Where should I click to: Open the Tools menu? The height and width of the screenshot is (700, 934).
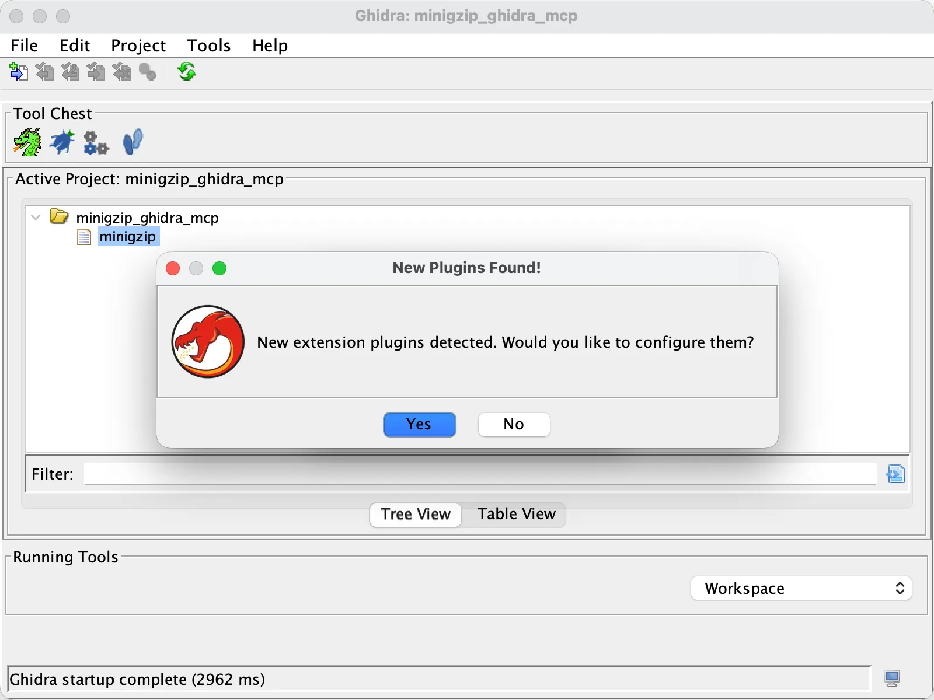208,45
